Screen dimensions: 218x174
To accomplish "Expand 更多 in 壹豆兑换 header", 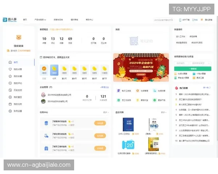I will point(163,112).
